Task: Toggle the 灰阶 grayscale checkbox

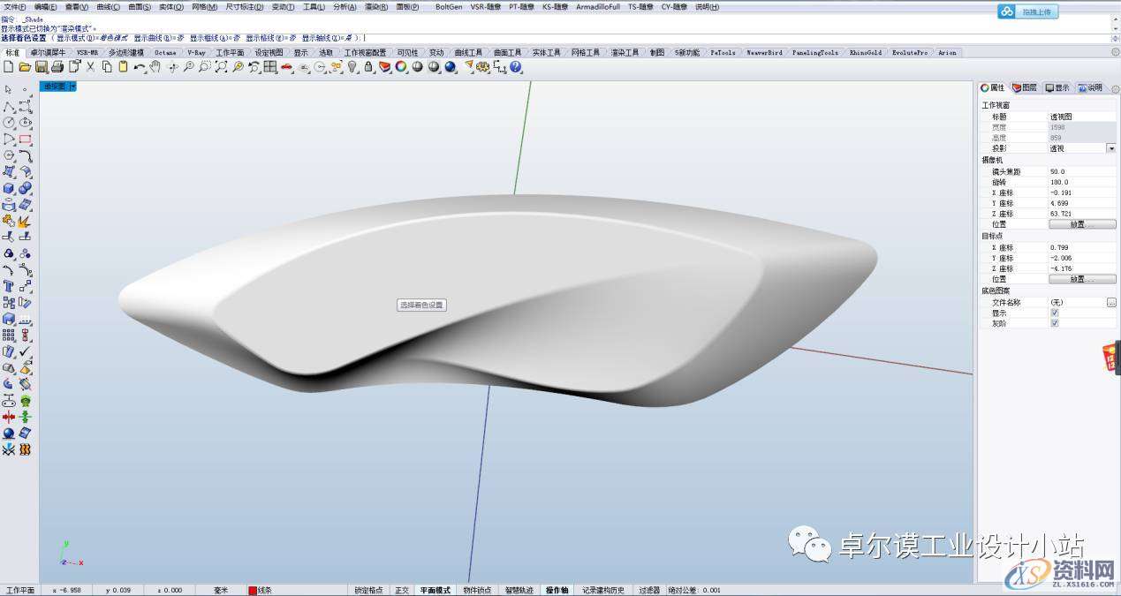Action: click(1054, 323)
